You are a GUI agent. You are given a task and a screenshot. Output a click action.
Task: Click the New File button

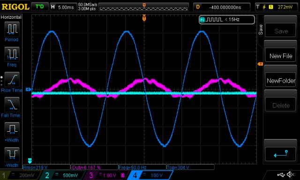[x=281, y=56]
